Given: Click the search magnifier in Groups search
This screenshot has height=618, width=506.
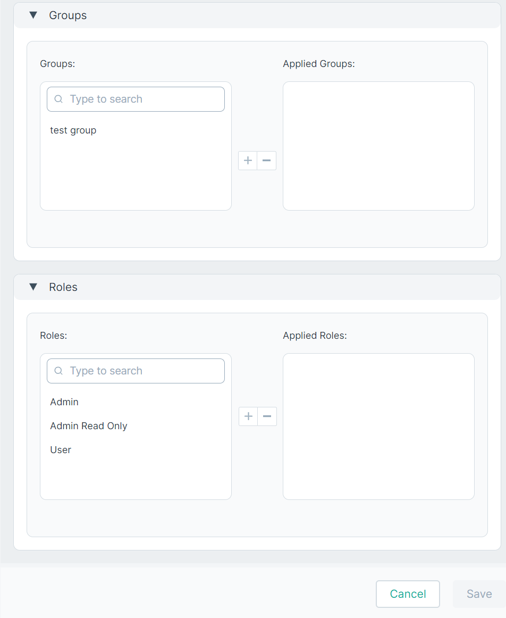Looking at the screenshot, I should tap(58, 99).
